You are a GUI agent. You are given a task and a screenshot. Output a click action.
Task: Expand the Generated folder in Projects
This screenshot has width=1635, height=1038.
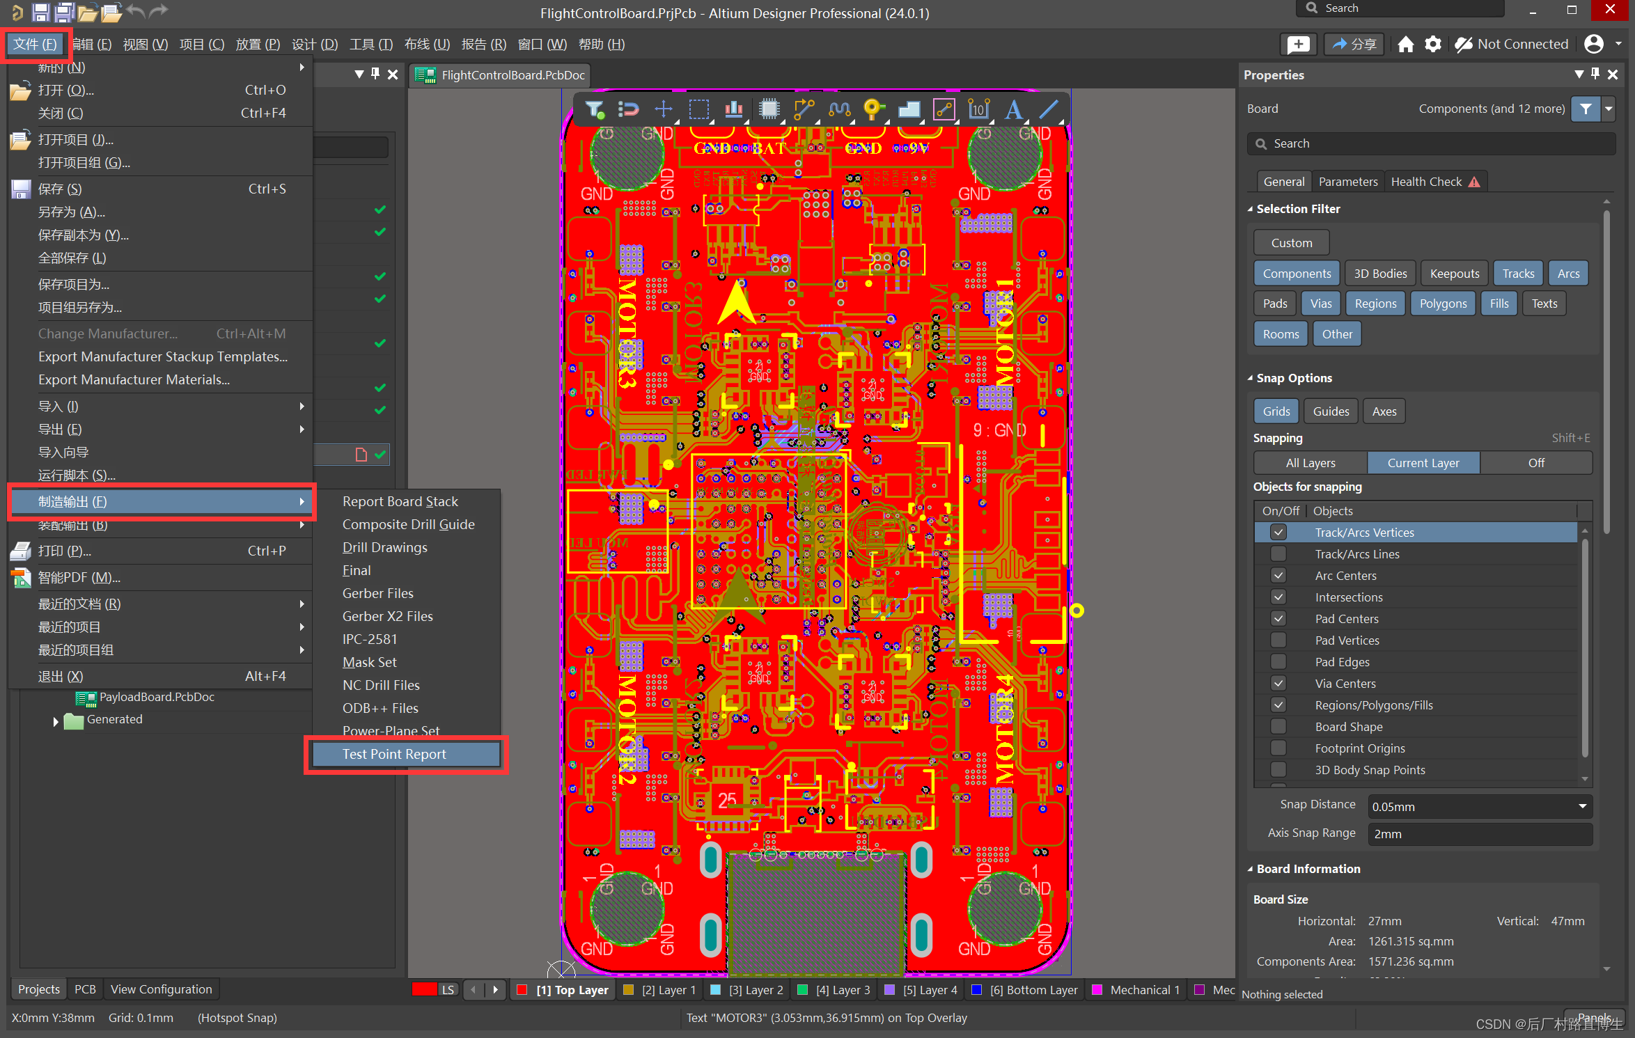(x=56, y=721)
